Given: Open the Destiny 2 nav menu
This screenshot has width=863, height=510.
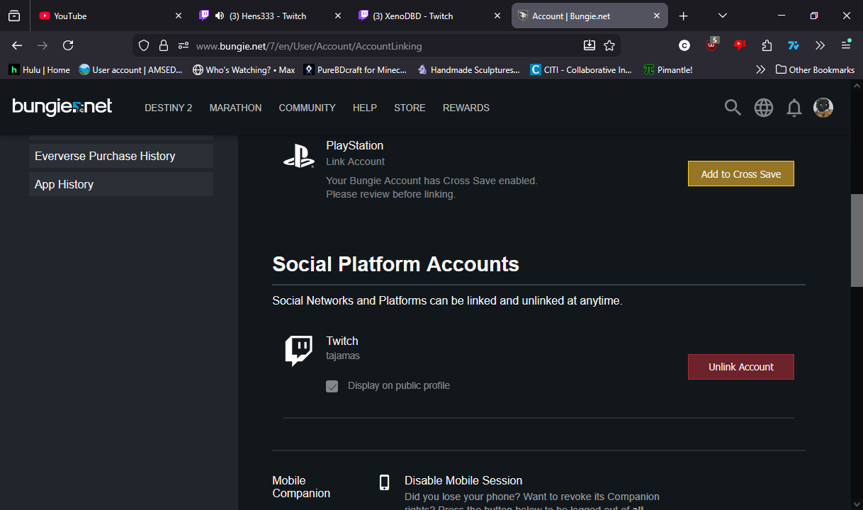Looking at the screenshot, I should point(169,108).
